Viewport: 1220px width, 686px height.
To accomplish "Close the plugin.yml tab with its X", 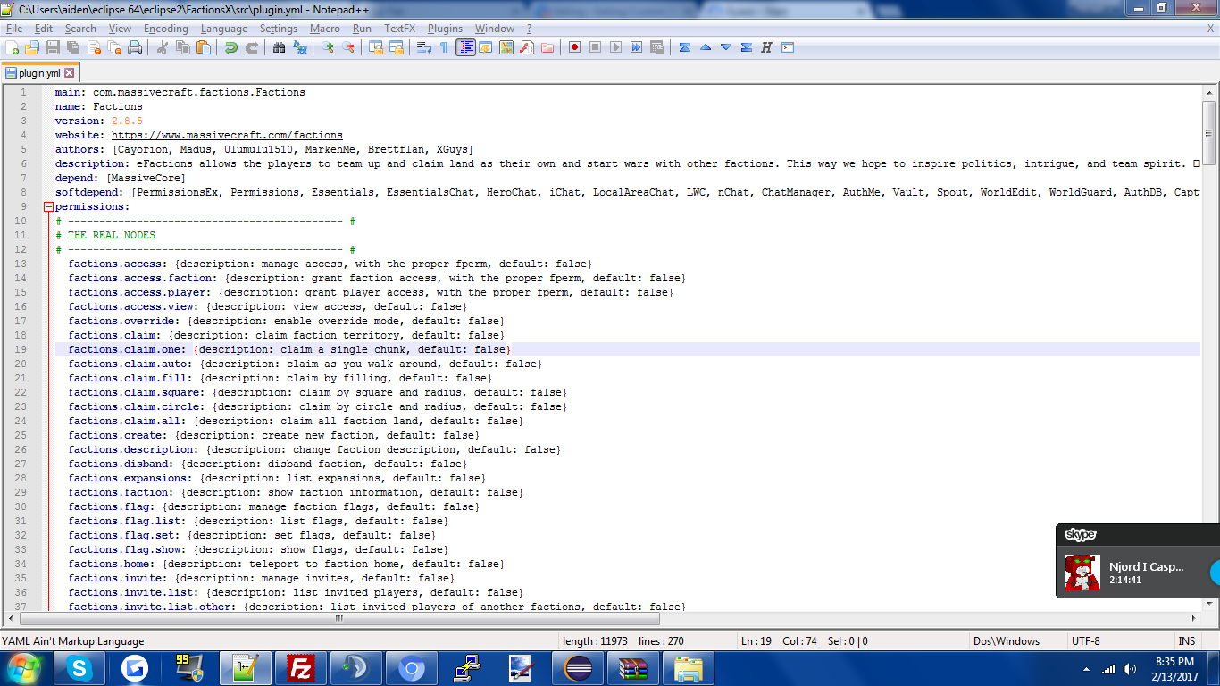I will point(70,73).
